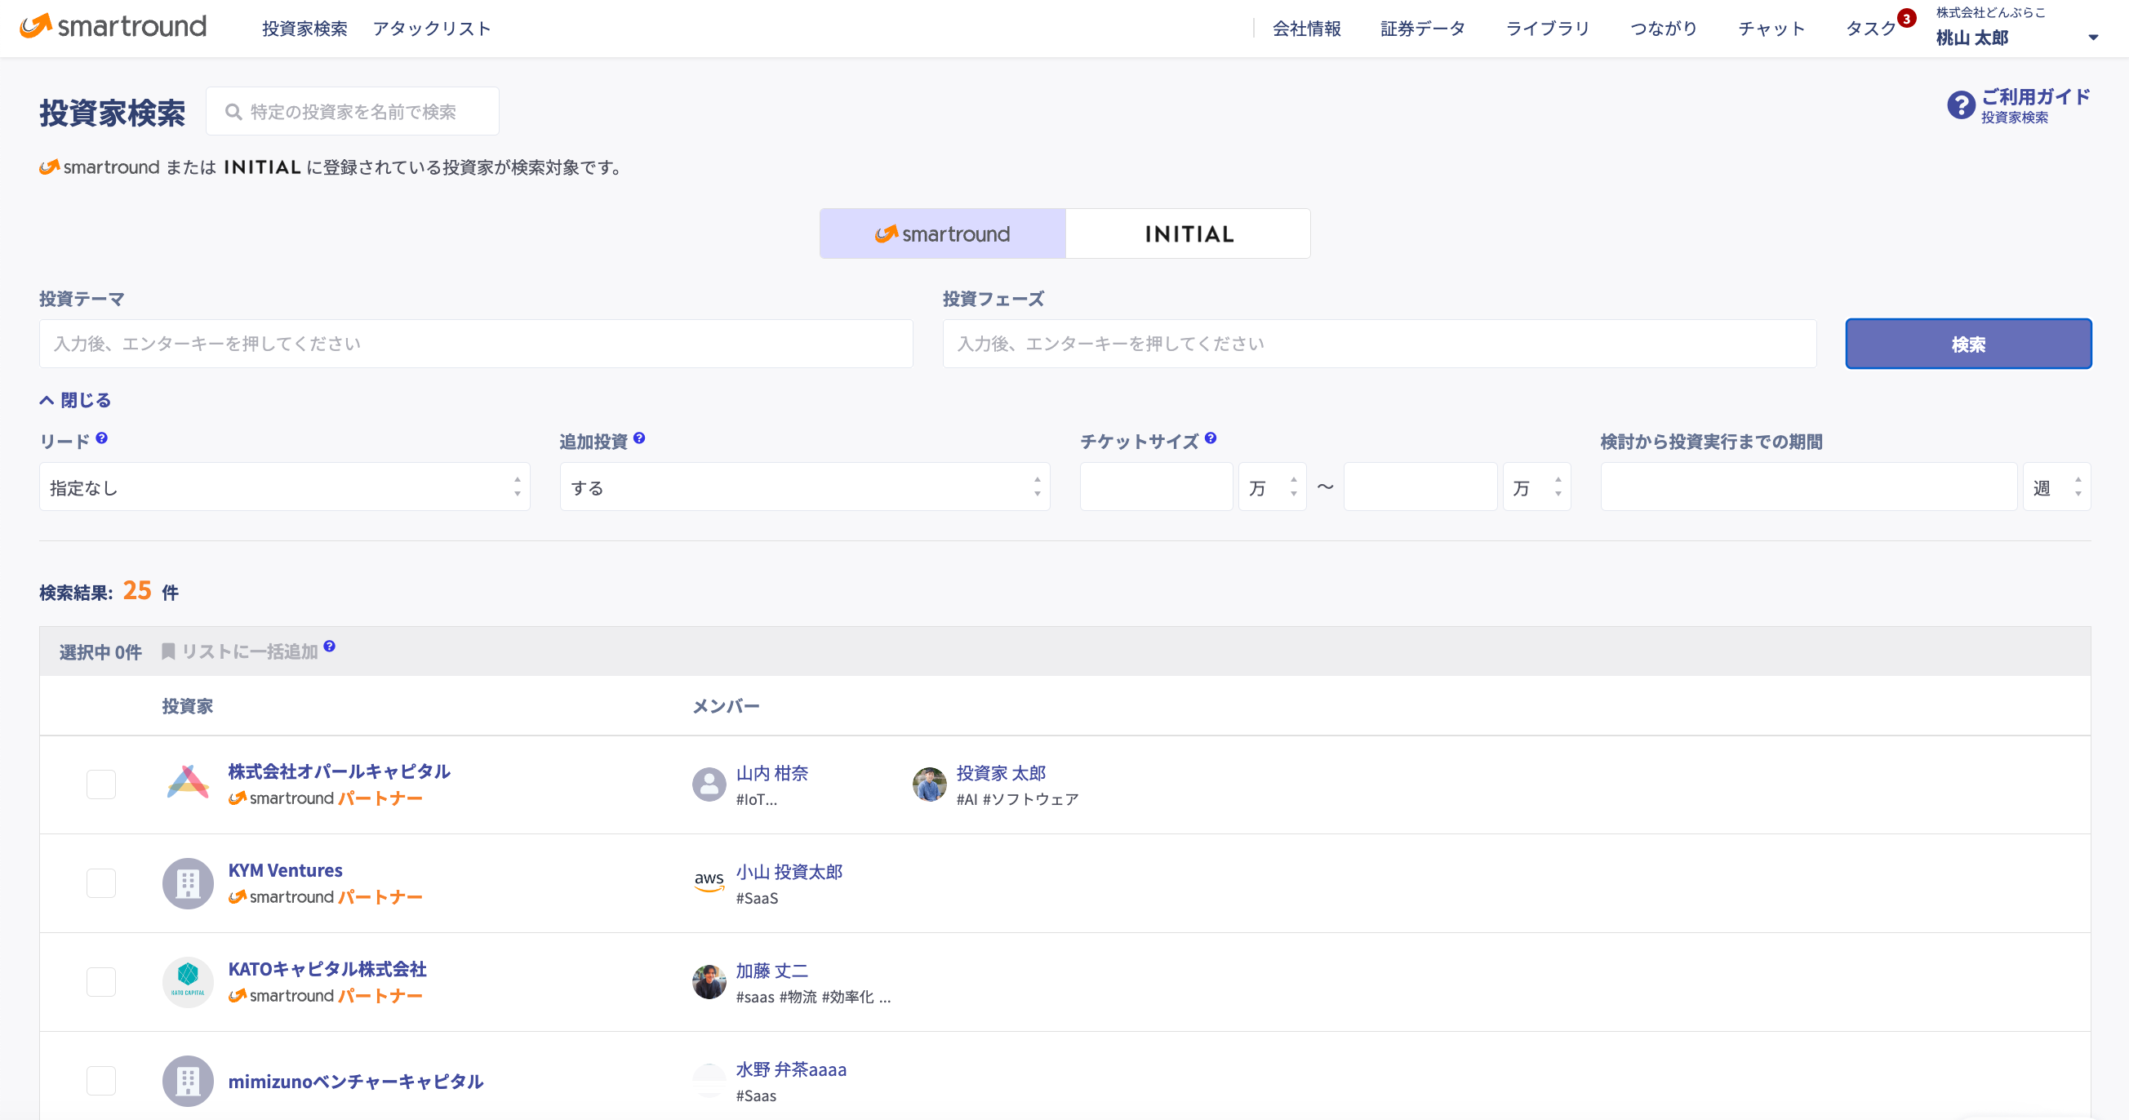Click help icon next to リード label

coord(102,438)
